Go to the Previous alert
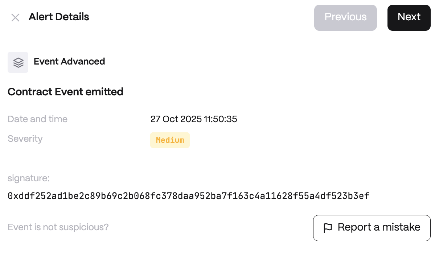Screen dimensions: 439x277 pos(345,17)
